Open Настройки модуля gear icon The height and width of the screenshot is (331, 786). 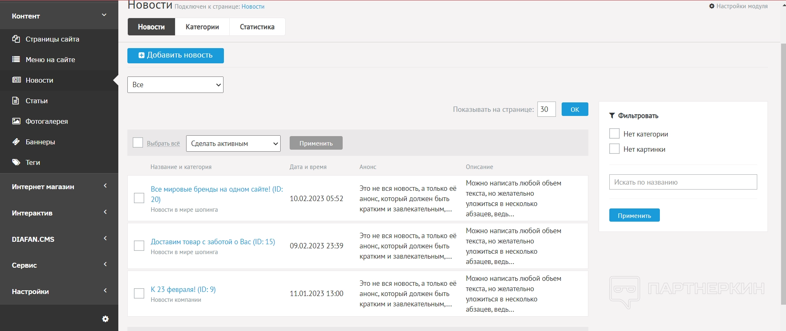click(x=712, y=6)
